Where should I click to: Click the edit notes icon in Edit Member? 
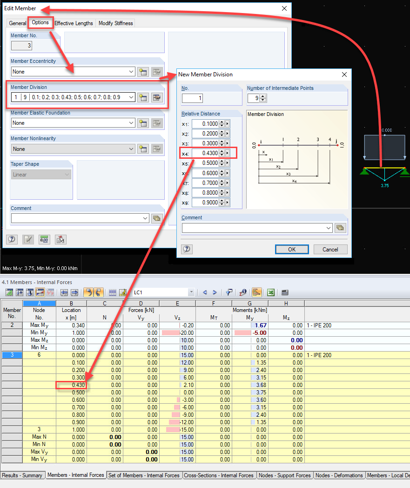coord(28,239)
